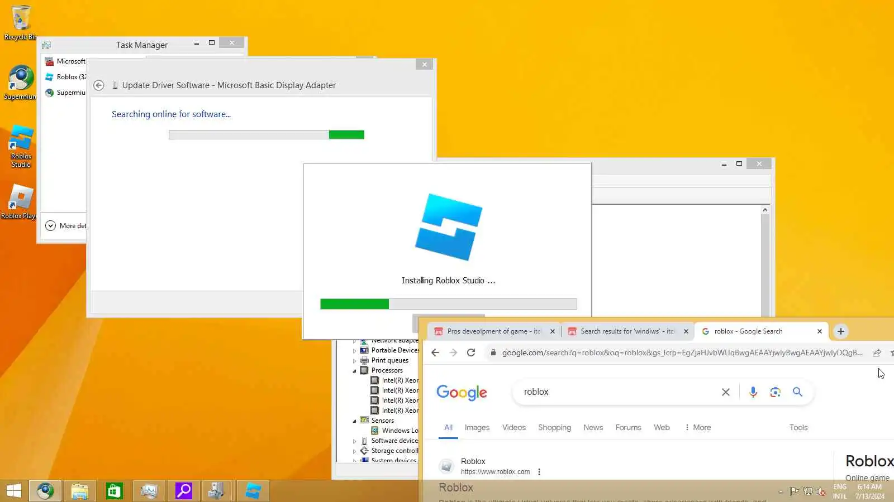Open the Windows Store taskbar icon

[x=115, y=491]
